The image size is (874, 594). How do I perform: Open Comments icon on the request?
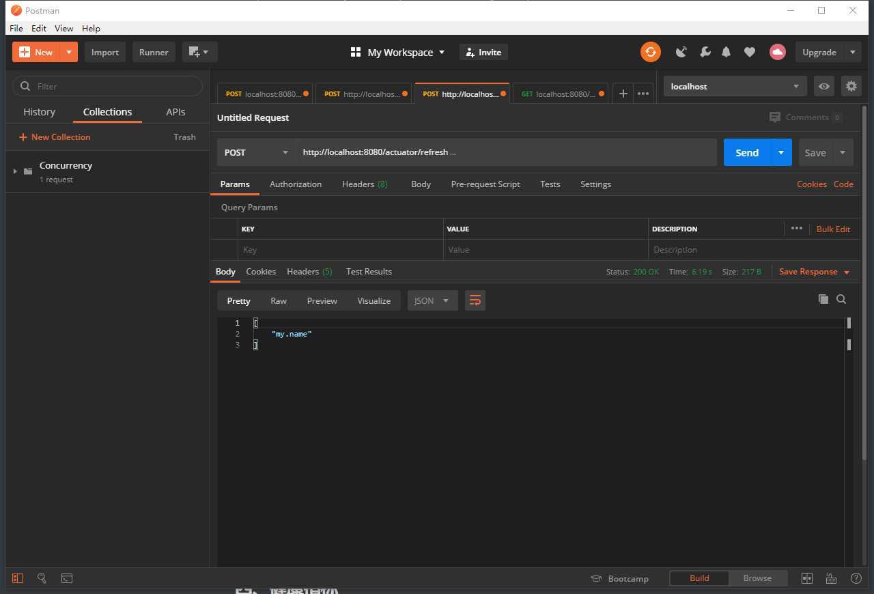point(775,117)
